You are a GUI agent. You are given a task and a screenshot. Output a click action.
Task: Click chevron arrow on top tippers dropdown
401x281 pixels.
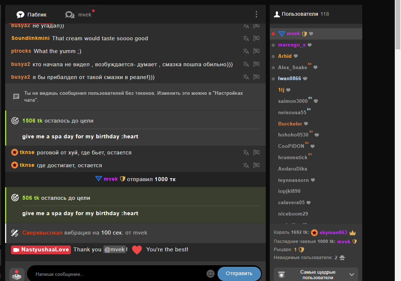point(352,275)
